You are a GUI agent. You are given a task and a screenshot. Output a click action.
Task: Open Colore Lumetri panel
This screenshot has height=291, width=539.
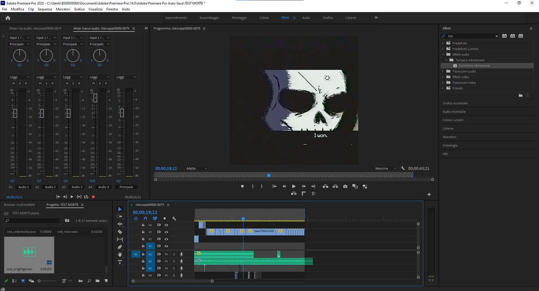pos(453,120)
